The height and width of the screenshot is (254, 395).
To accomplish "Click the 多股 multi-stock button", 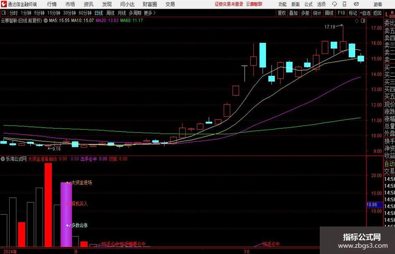I will pos(305,13).
